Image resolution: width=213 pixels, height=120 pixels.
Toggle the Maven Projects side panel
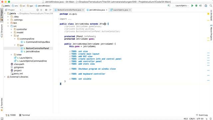tap(211, 33)
